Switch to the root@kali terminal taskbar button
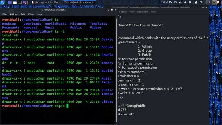222x125 pixels. click(x=80, y=2)
